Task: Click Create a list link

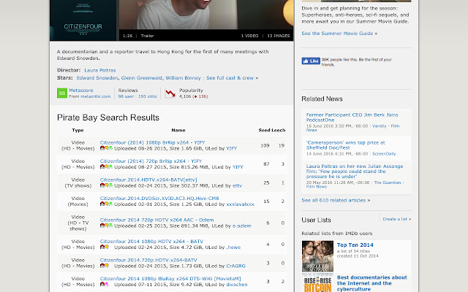Action: coord(396,219)
